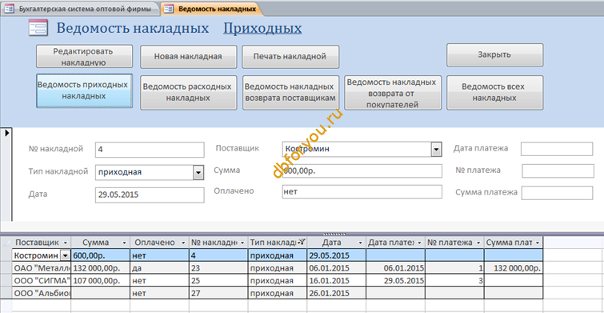Click the Сумма field with 600,00р.
Screen dimensions: 604x313
tap(362, 171)
